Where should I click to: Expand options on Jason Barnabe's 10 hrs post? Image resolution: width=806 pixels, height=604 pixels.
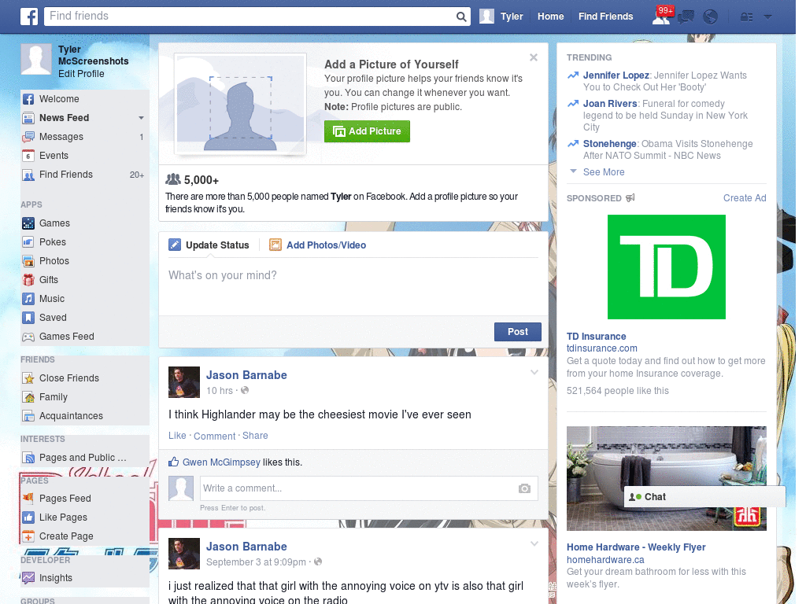534,372
